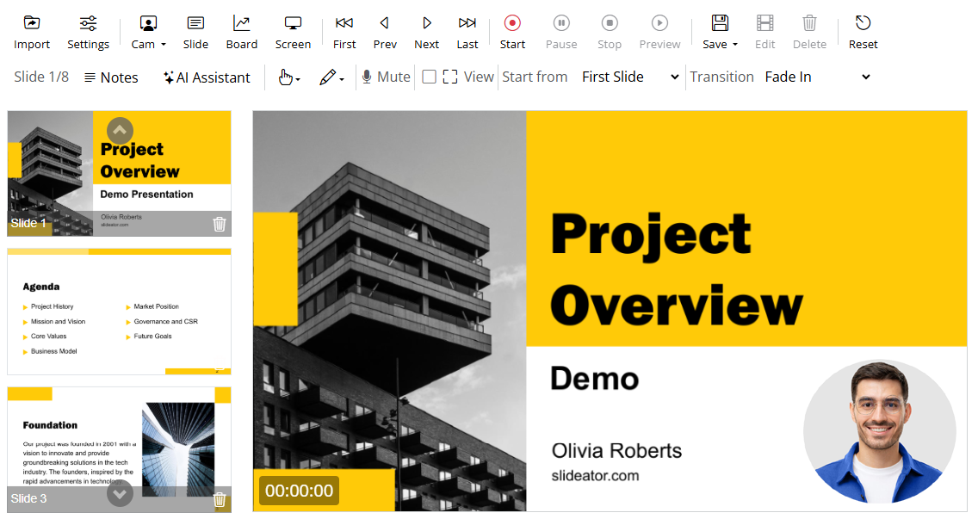This screenshot has height=519, width=978.
Task: Click the Save disk icon
Action: tap(720, 24)
